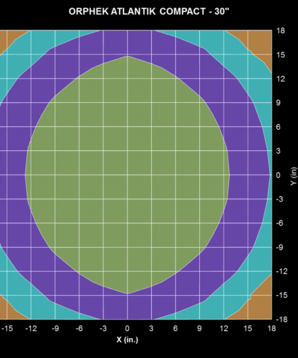The image size is (298, 358).
Task: Click the X-axis tick label 12
Action: click(x=224, y=329)
